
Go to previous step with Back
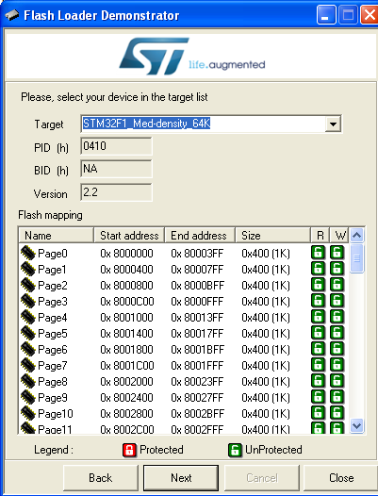tap(101, 478)
